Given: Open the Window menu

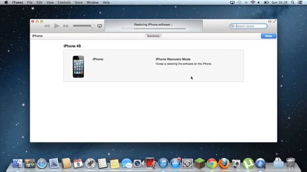Looking at the screenshot, I should (x=93, y=2).
